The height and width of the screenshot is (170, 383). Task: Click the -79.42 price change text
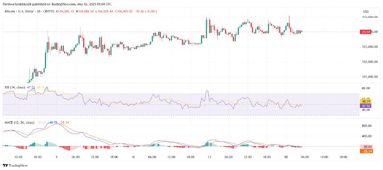click(x=139, y=12)
